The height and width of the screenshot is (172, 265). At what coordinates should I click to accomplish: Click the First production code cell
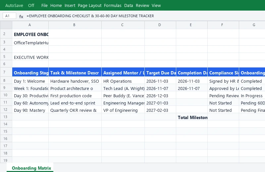pyautogui.click(x=75, y=96)
